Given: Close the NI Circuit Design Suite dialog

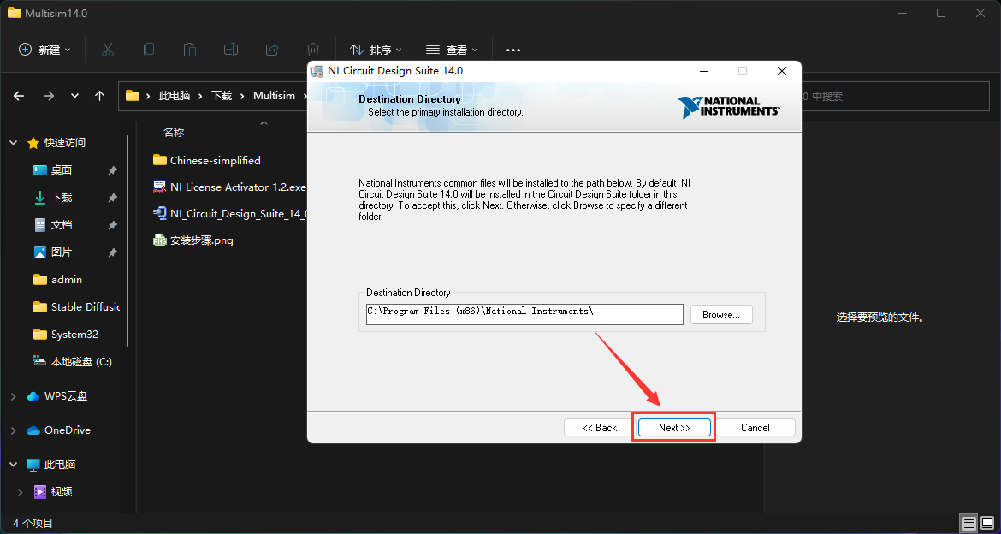Looking at the screenshot, I should 782,71.
